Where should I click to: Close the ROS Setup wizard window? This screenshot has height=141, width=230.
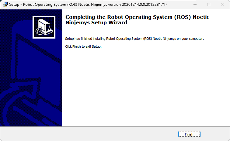click(223, 5)
